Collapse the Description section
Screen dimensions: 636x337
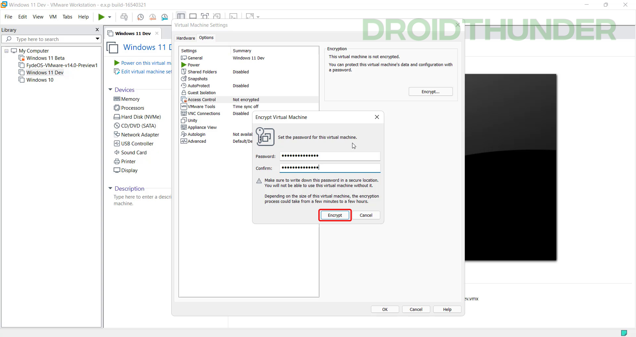110,189
